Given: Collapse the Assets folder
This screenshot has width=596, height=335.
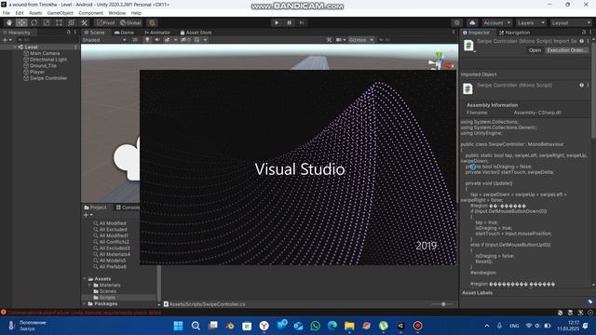Looking at the screenshot, I should tap(85, 279).
